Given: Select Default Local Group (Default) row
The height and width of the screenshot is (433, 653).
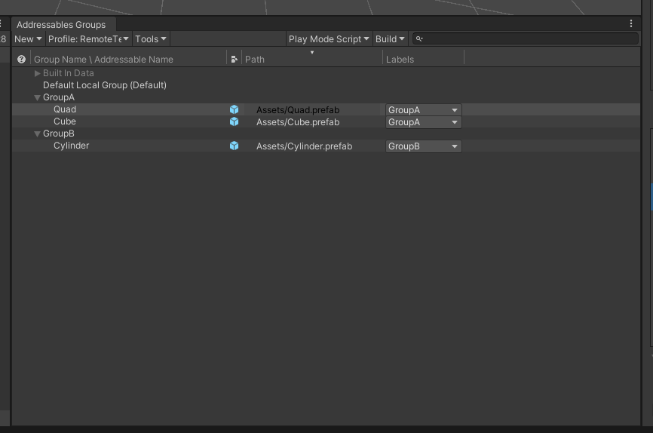Looking at the screenshot, I should [326, 85].
